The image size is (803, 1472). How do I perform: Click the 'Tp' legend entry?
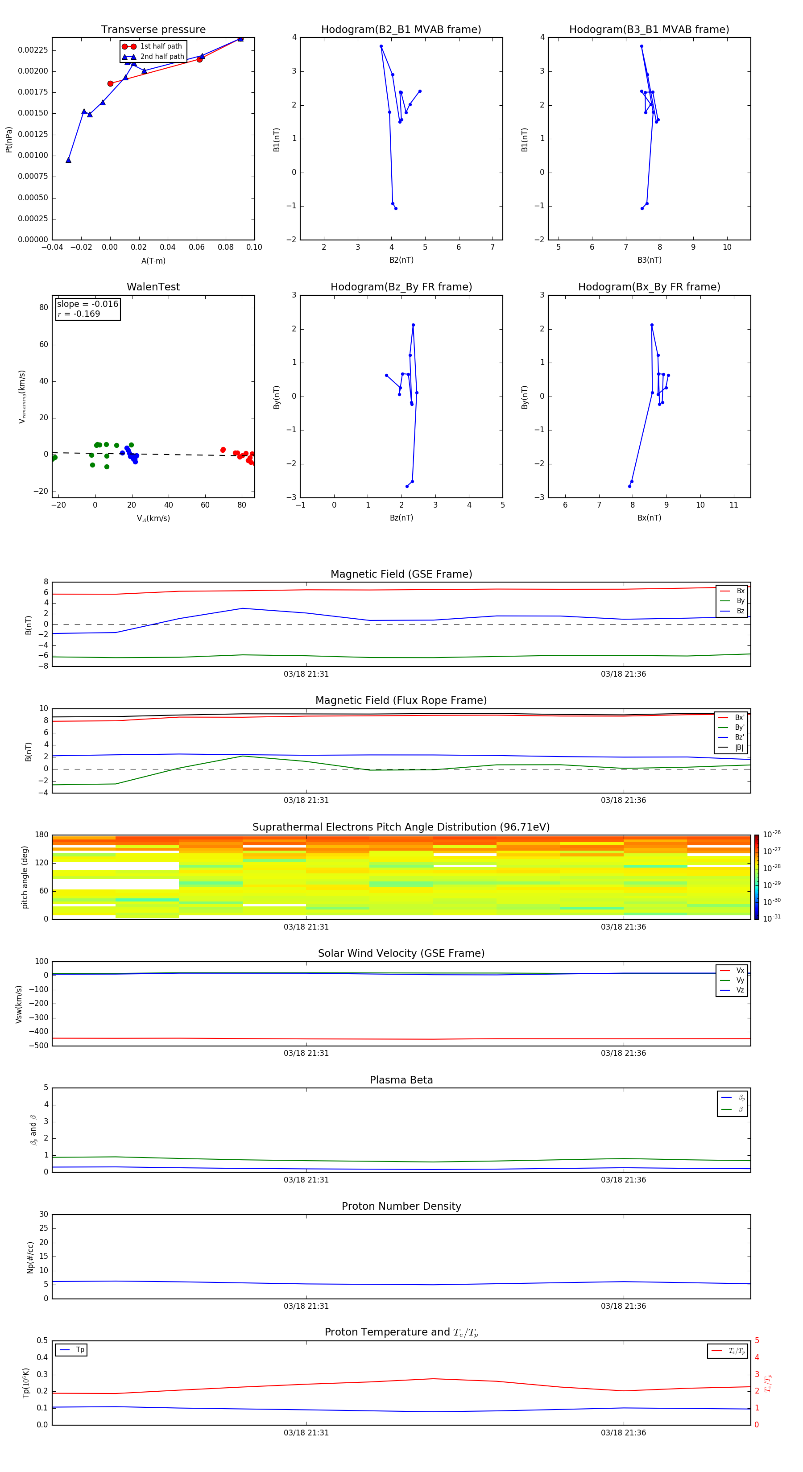pyautogui.click(x=71, y=1350)
